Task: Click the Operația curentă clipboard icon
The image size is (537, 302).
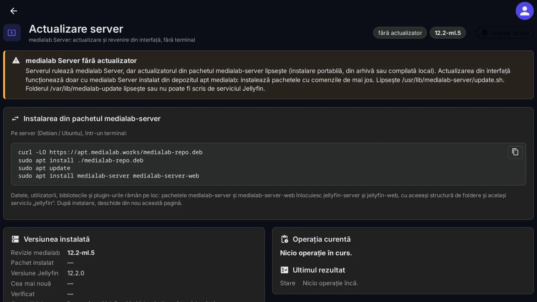Action: 284,239
